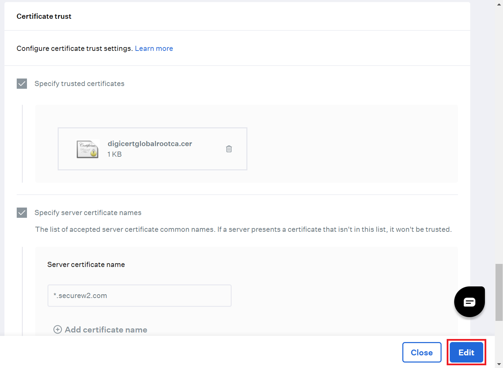Click the Edit button

click(x=466, y=352)
